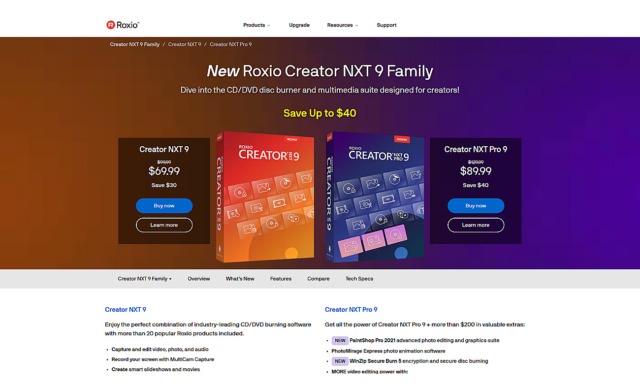Click Create smart slideshows and movies bullet
Screen dimensions: 640x388
pos(156,369)
